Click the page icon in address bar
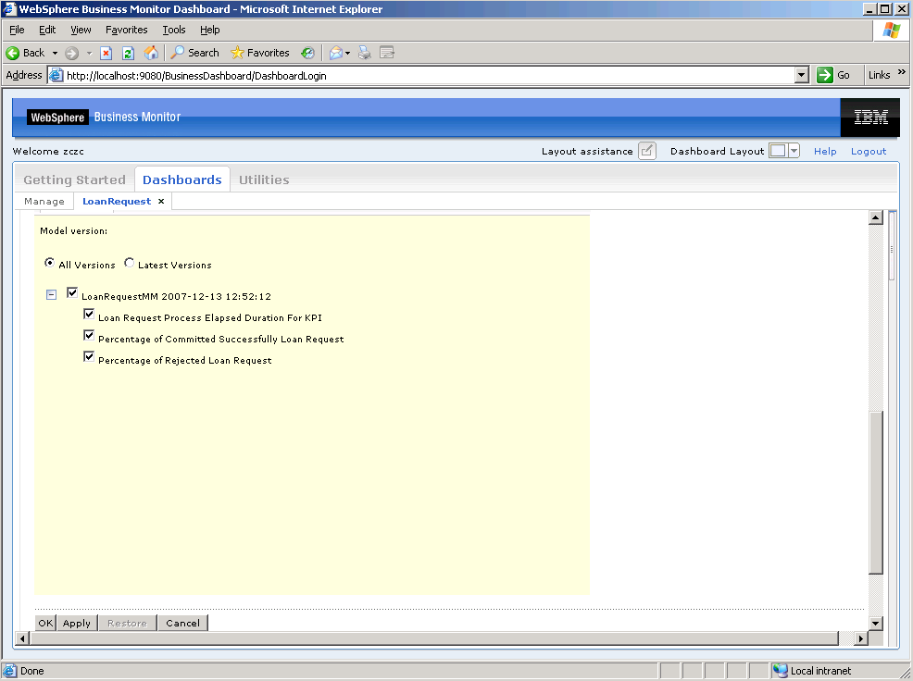 click(x=56, y=75)
